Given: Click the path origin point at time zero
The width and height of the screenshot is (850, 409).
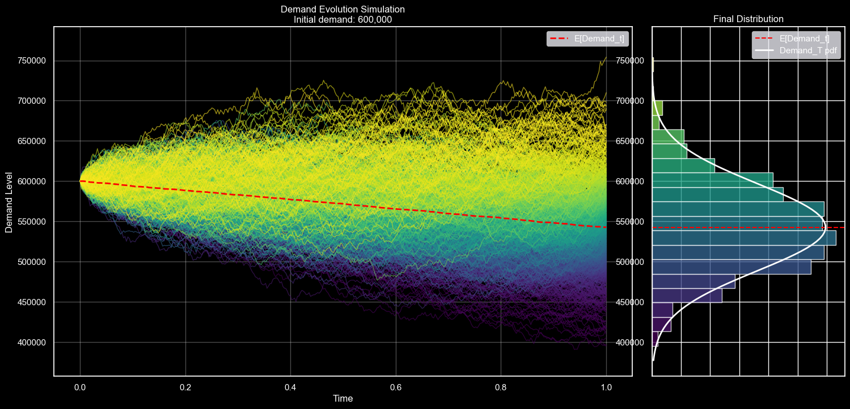Looking at the screenshot, I should (x=80, y=181).
